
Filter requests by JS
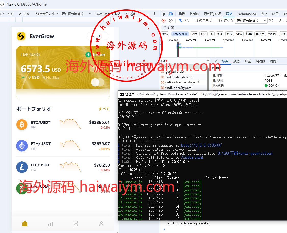[x=211, y=34]
